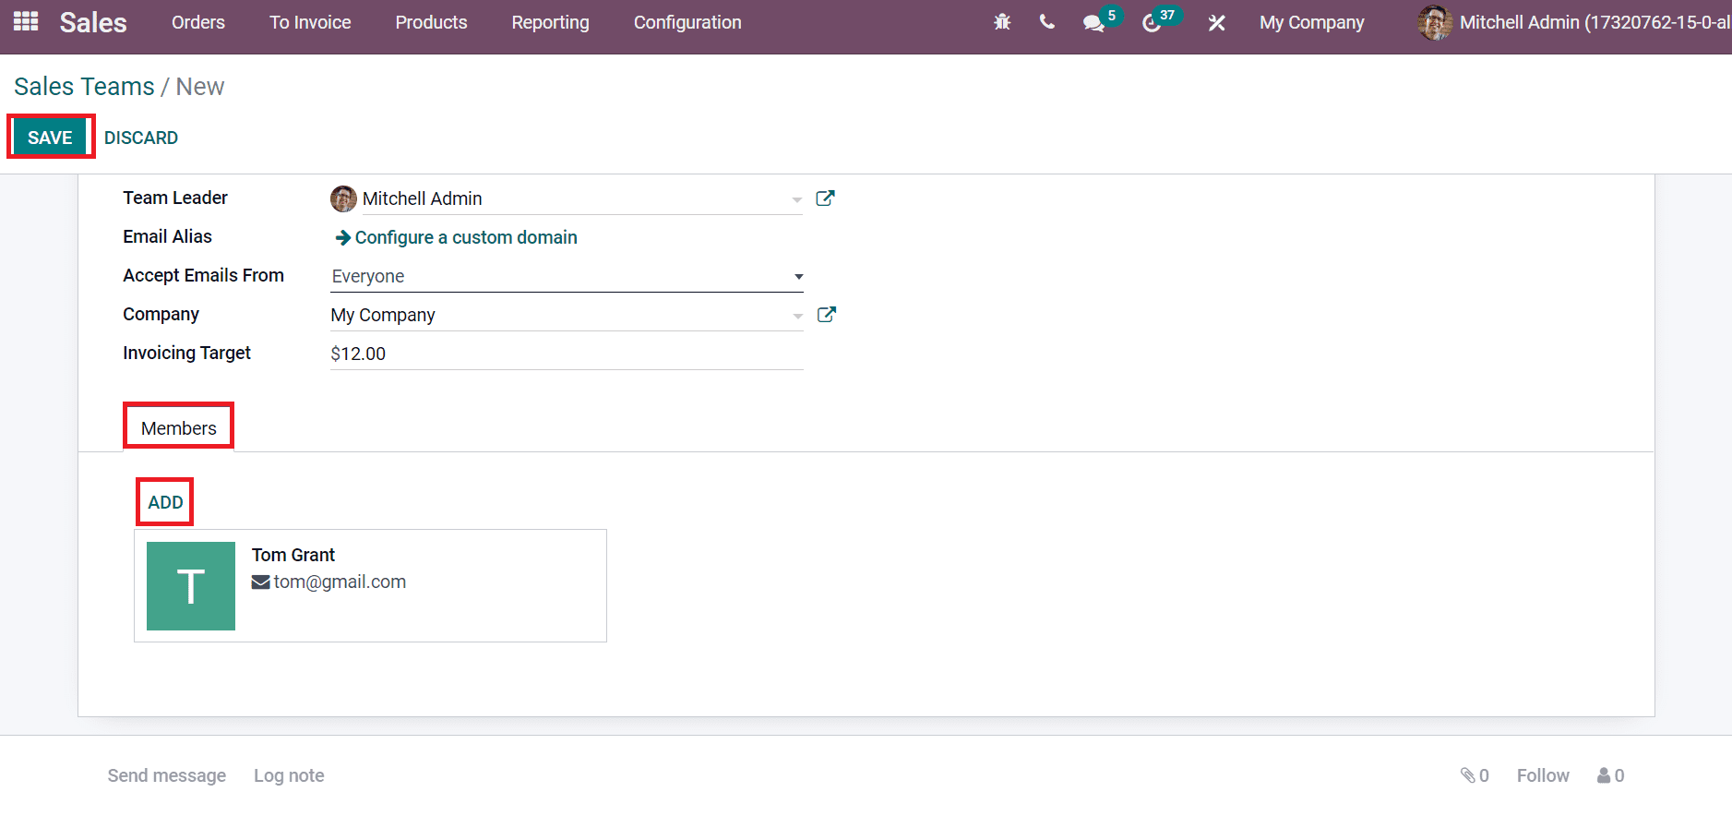Click the Company label
Viewport: 1732px width, 828px height.
tap(161, 314)
